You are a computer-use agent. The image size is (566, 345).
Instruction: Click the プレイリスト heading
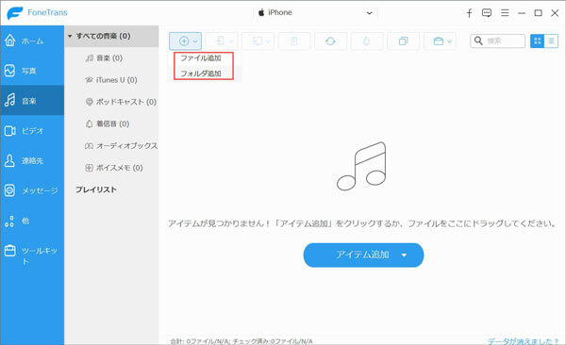coord(96,189)
